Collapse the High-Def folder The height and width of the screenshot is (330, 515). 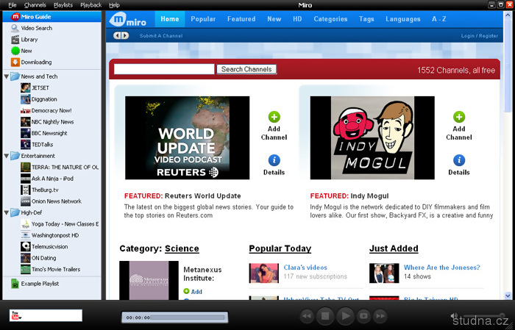(6, 212)
